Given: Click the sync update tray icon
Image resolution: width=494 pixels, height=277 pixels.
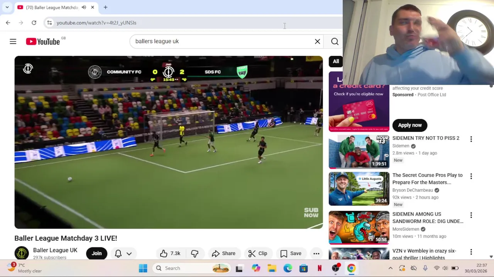Looking at the screenshot, I should click(x=402, y=268).
